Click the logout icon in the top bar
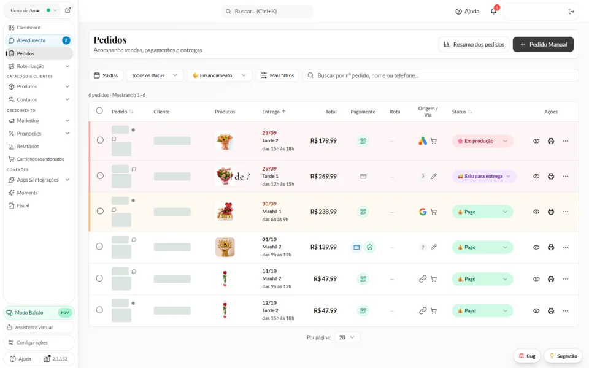This screenshot has height=368, width=589. pyautogui.click(x=571, y=11)
